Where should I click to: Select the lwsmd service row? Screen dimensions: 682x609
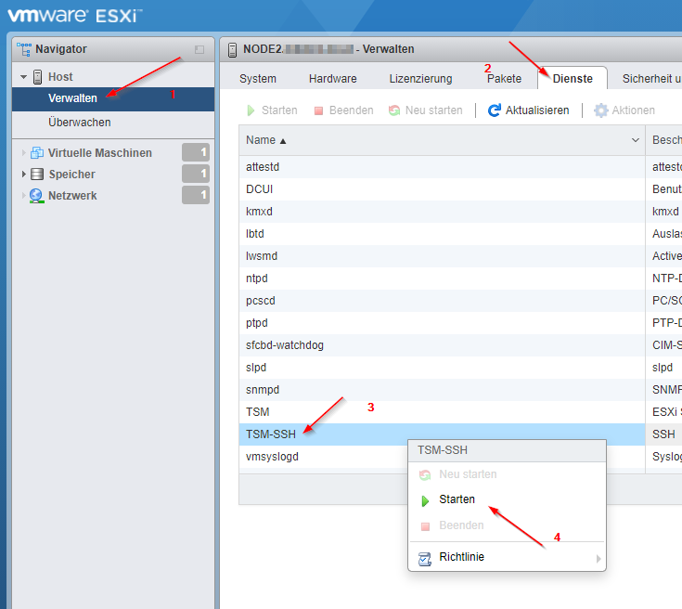pyautogui.click(x=442, y=256)
